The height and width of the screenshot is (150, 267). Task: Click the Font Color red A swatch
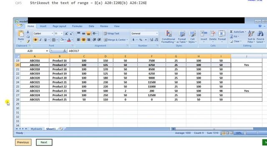(69, 40)
